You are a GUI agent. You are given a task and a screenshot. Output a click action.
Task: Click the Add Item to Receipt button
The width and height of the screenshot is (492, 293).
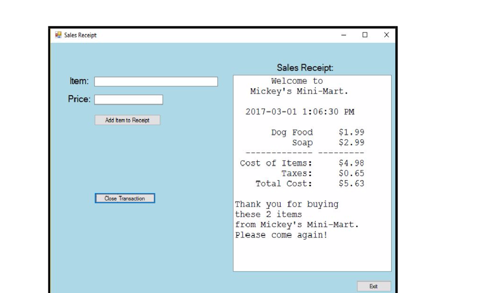(x=128, y=120)
